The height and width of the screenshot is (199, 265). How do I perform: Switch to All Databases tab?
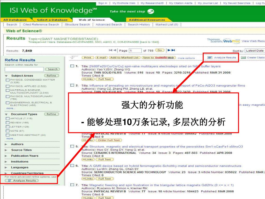pos(15,20)
